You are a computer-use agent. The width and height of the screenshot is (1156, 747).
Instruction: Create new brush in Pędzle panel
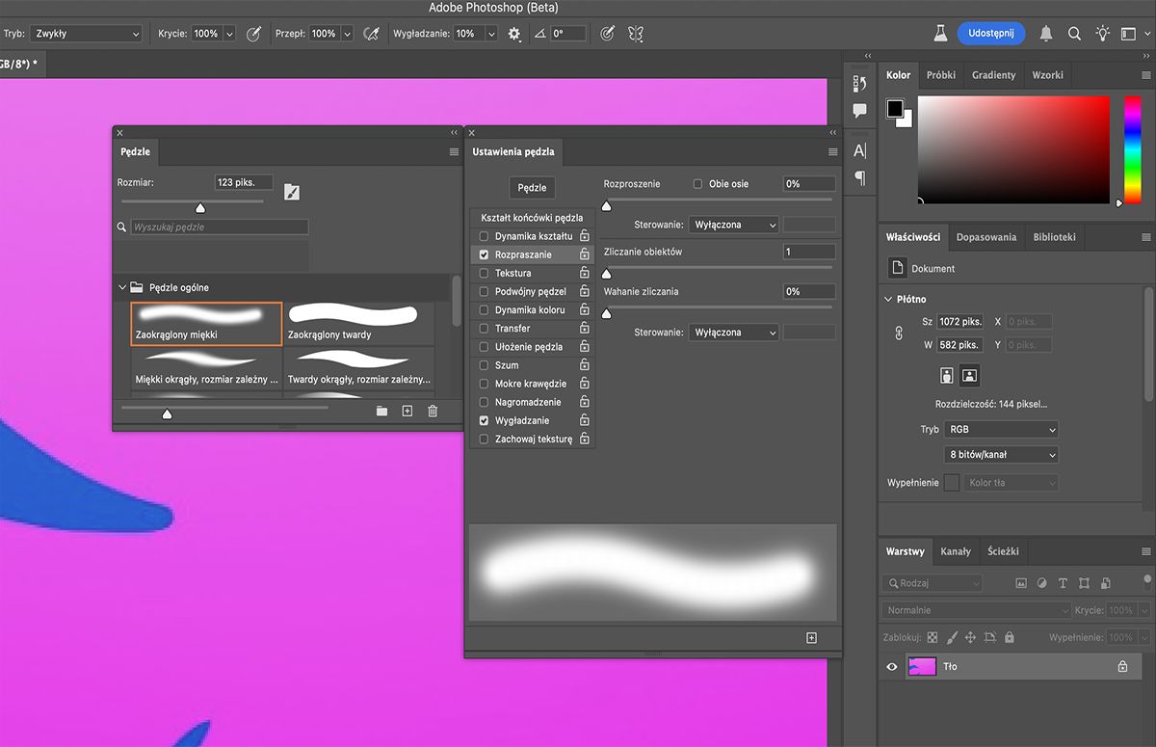[x=407, y=412]
